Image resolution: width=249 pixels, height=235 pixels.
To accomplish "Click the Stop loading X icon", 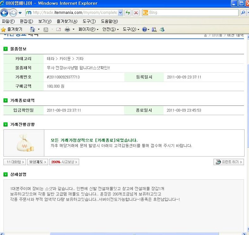I will tap(136, 13).
